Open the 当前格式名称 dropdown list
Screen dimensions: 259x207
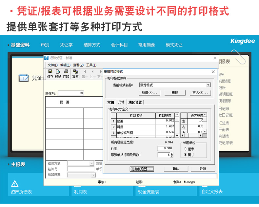(208, 85)
